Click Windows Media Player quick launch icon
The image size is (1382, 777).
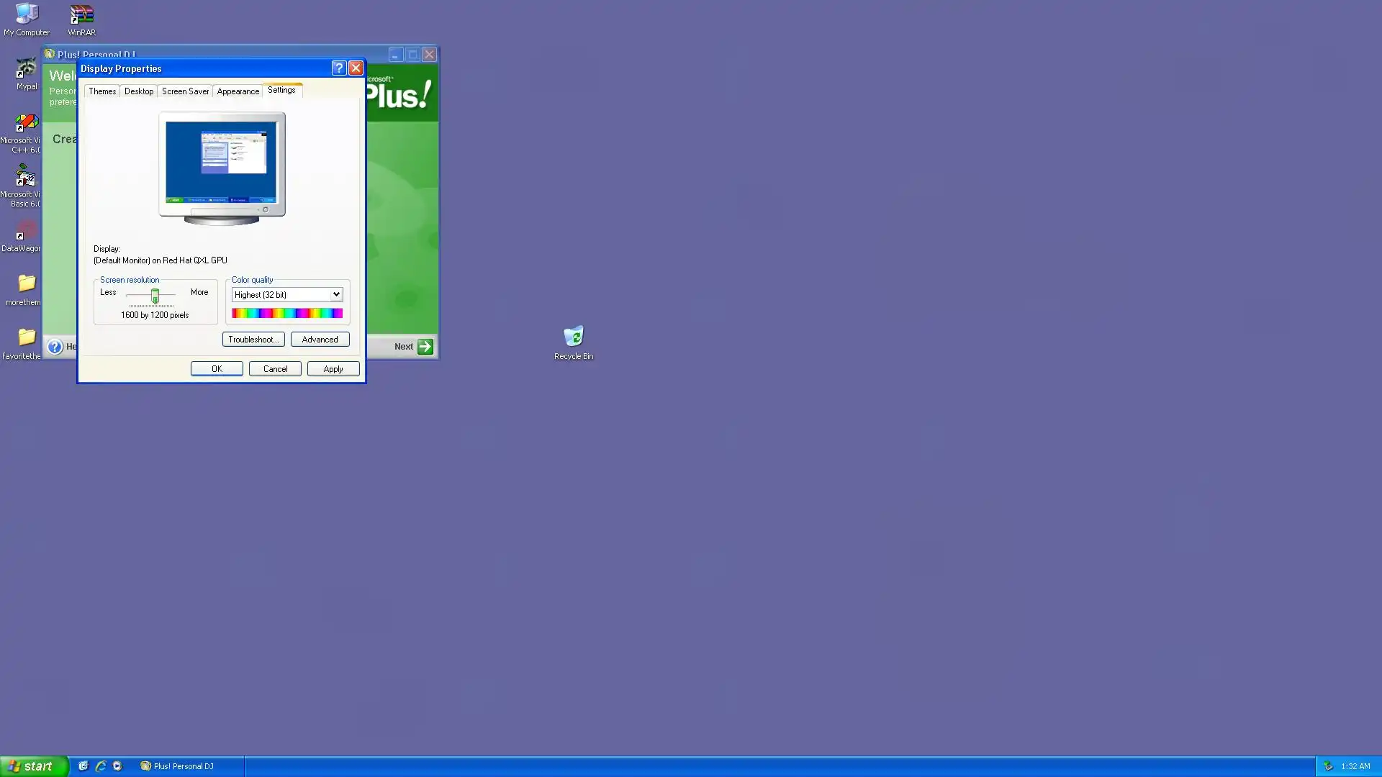pyautogui.click(x=117, y=766)
